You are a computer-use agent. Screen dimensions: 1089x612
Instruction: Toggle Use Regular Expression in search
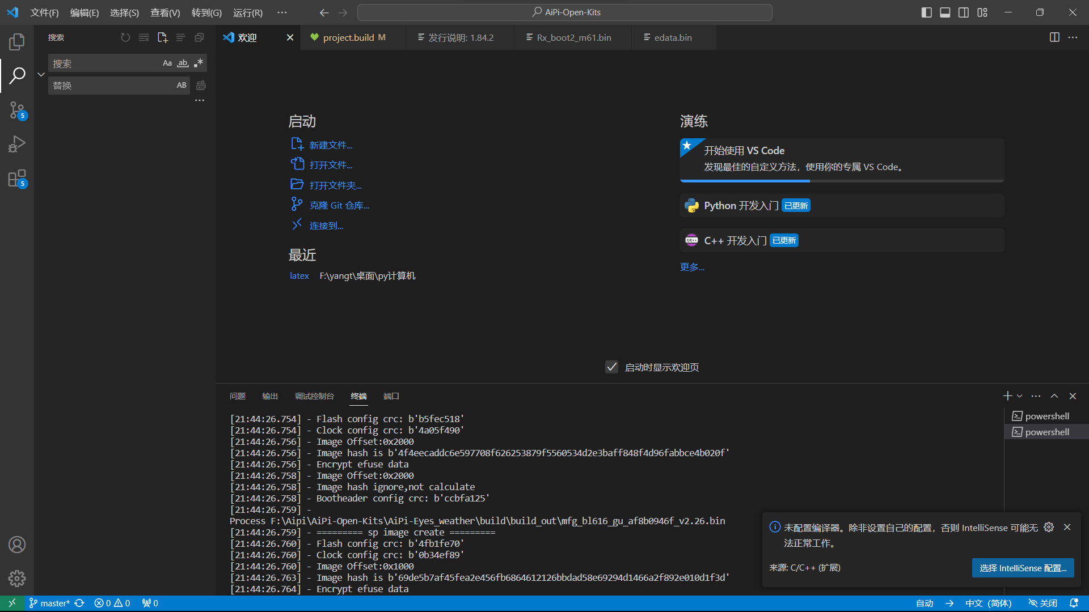pyautogui.click(x=198, y=63)
